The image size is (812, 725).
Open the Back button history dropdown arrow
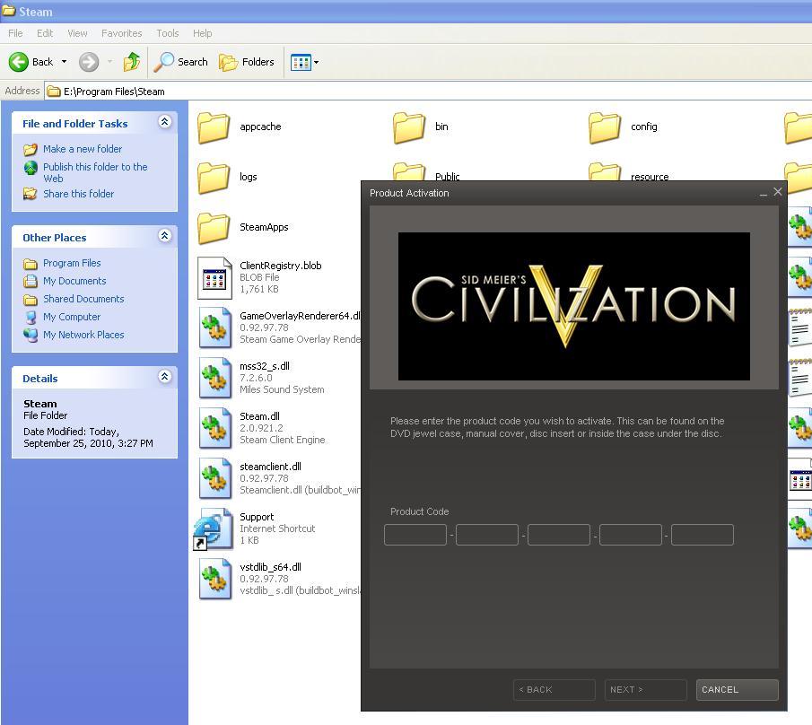pyautogui.click(x=64, y=62)
